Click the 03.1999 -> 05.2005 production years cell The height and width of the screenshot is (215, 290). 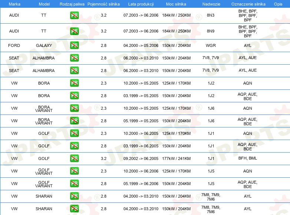tap(141, 96)
